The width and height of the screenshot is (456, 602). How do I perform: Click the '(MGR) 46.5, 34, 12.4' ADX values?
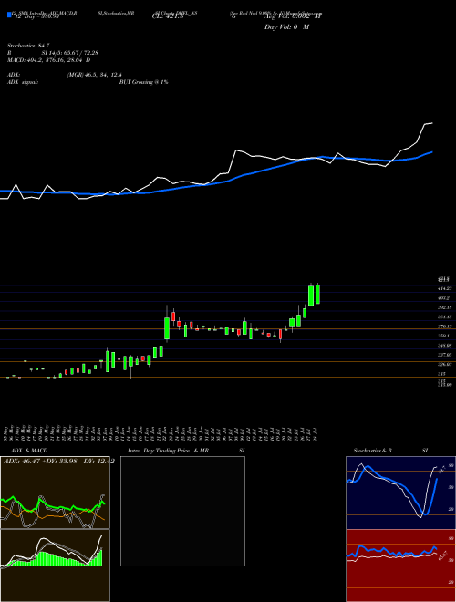click(94, 75)
